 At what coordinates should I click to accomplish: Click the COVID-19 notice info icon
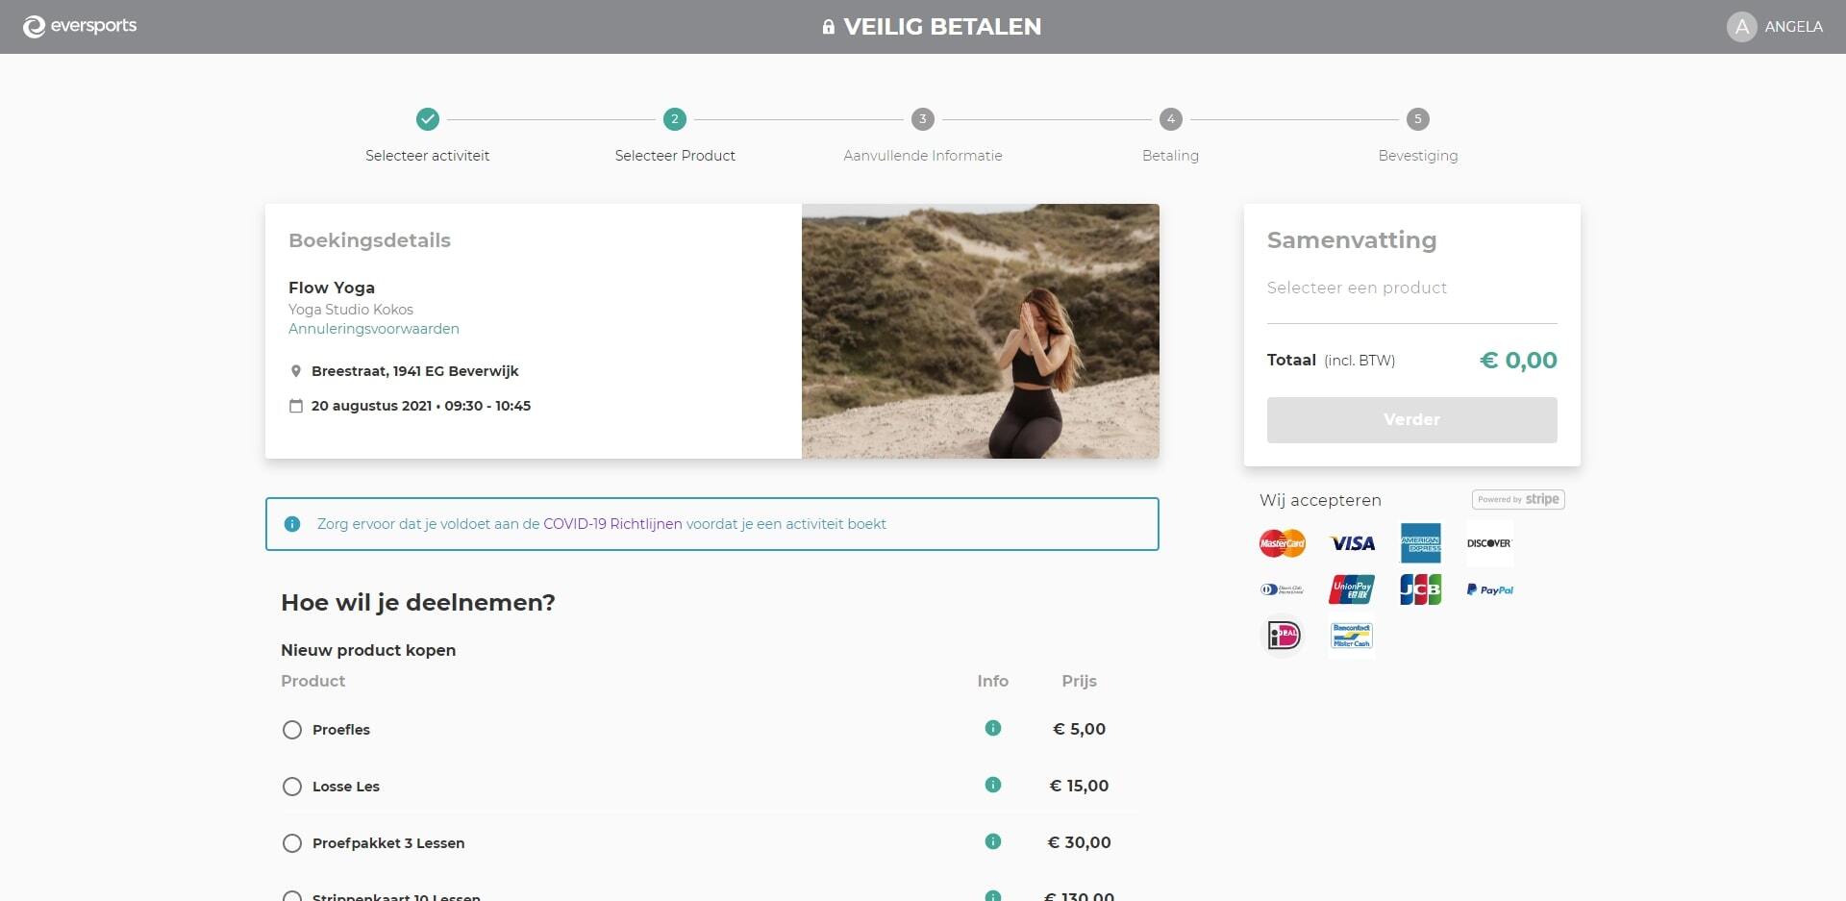coord(292,524)
